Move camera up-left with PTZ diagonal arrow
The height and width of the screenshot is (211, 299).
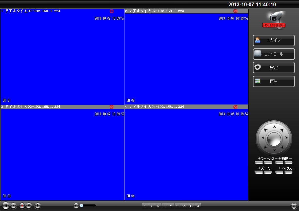coord(266,130)
